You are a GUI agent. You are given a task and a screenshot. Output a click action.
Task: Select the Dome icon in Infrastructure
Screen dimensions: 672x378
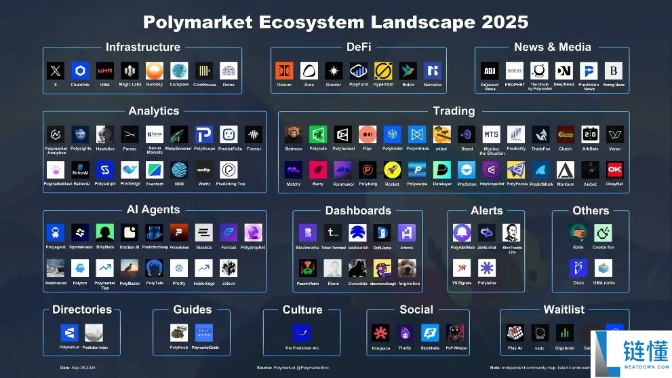[229, 71]
